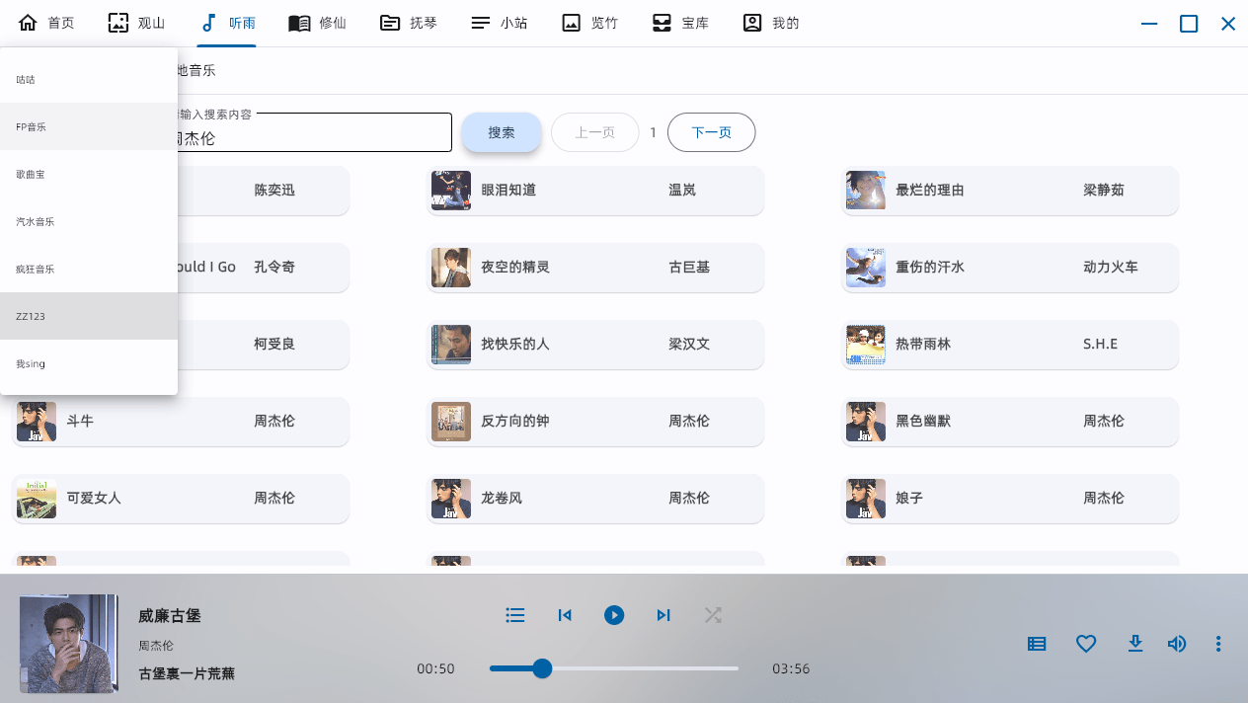Select the ZZ123 music source
The image size is (1248, 703).
[x=30, y=316]
